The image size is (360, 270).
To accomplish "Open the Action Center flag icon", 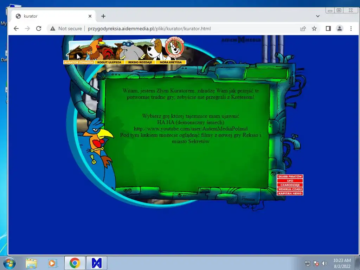I will tap(316, 264).
